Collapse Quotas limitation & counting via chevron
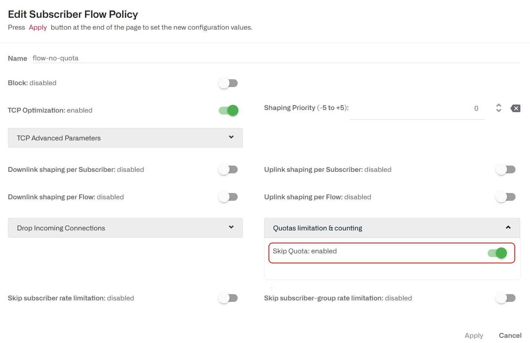Image resolution: width=530 pixels, height=343 pixels. pos(508,227)
